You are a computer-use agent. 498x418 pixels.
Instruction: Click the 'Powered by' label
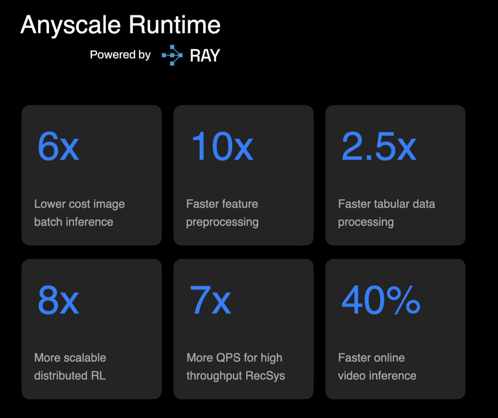pos(120,55)
